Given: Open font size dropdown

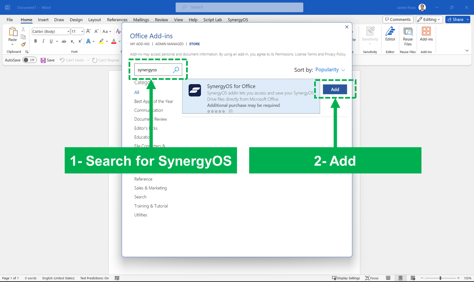Looking at the screenshot, I should (82, 31).
